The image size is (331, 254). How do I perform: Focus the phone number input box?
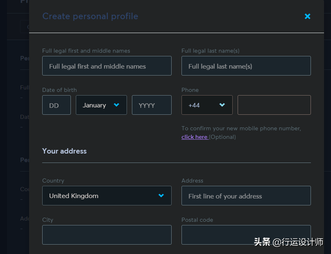274,105
